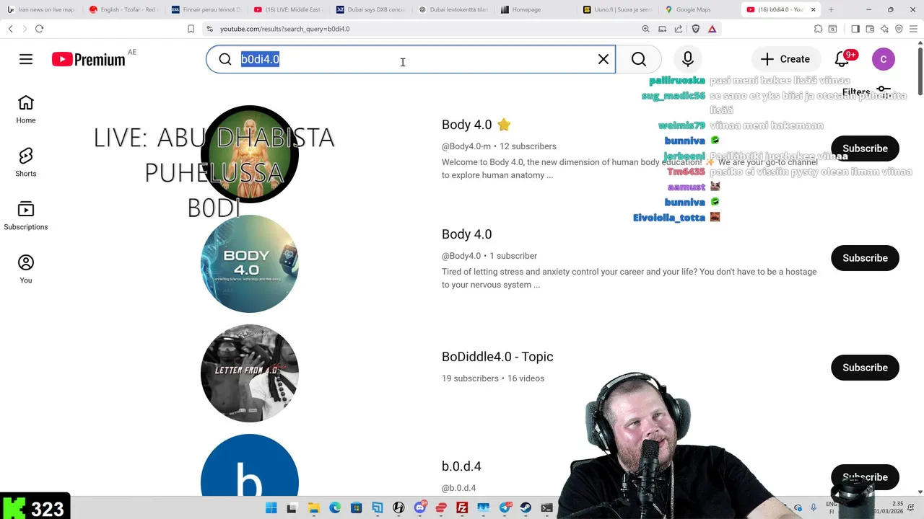Viewport: 924px width, 519px height.
Task: Go to the YouTube Premium home logo
Action: point(89,60)
